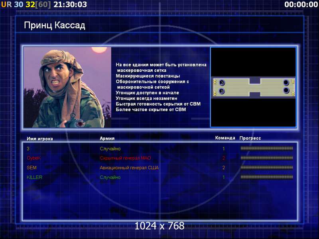
Task: Click start position marker 3 on minimap
Action: click(x=222, y=91)
